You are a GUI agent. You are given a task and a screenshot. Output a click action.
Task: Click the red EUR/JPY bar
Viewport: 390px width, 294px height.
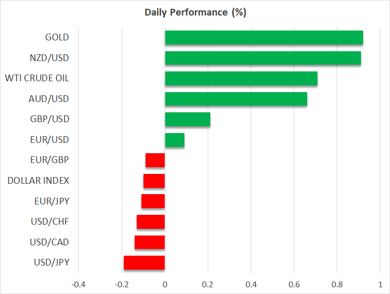click(153, 201)
